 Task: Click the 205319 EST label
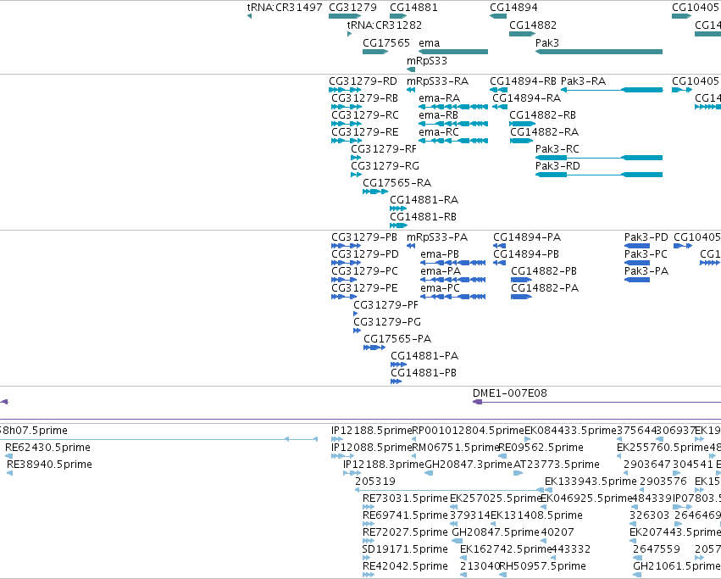(375, 482)
